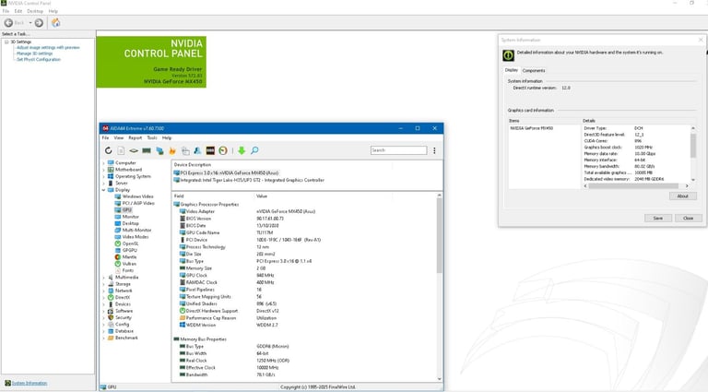Expand the DirectX tree node

click(x=104, y=298)
